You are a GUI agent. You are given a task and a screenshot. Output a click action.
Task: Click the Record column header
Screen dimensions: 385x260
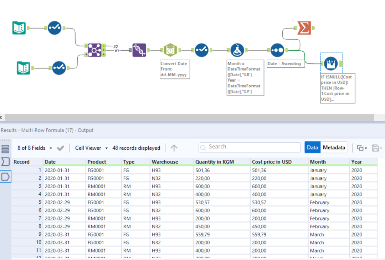pos(27,162)
